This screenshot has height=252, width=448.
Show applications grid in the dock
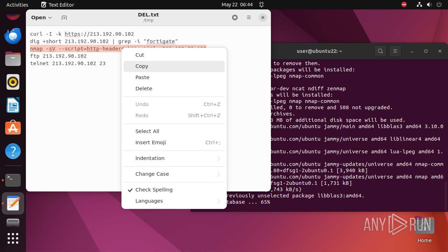coord(13,238)
